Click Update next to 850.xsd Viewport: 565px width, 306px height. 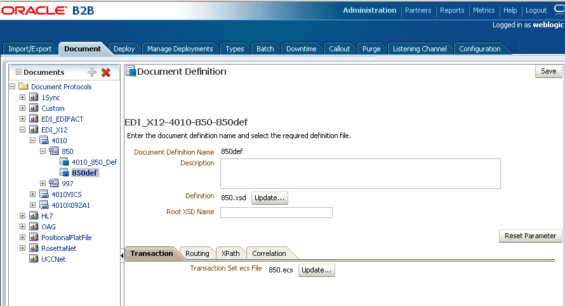click(x=270, y=198)
